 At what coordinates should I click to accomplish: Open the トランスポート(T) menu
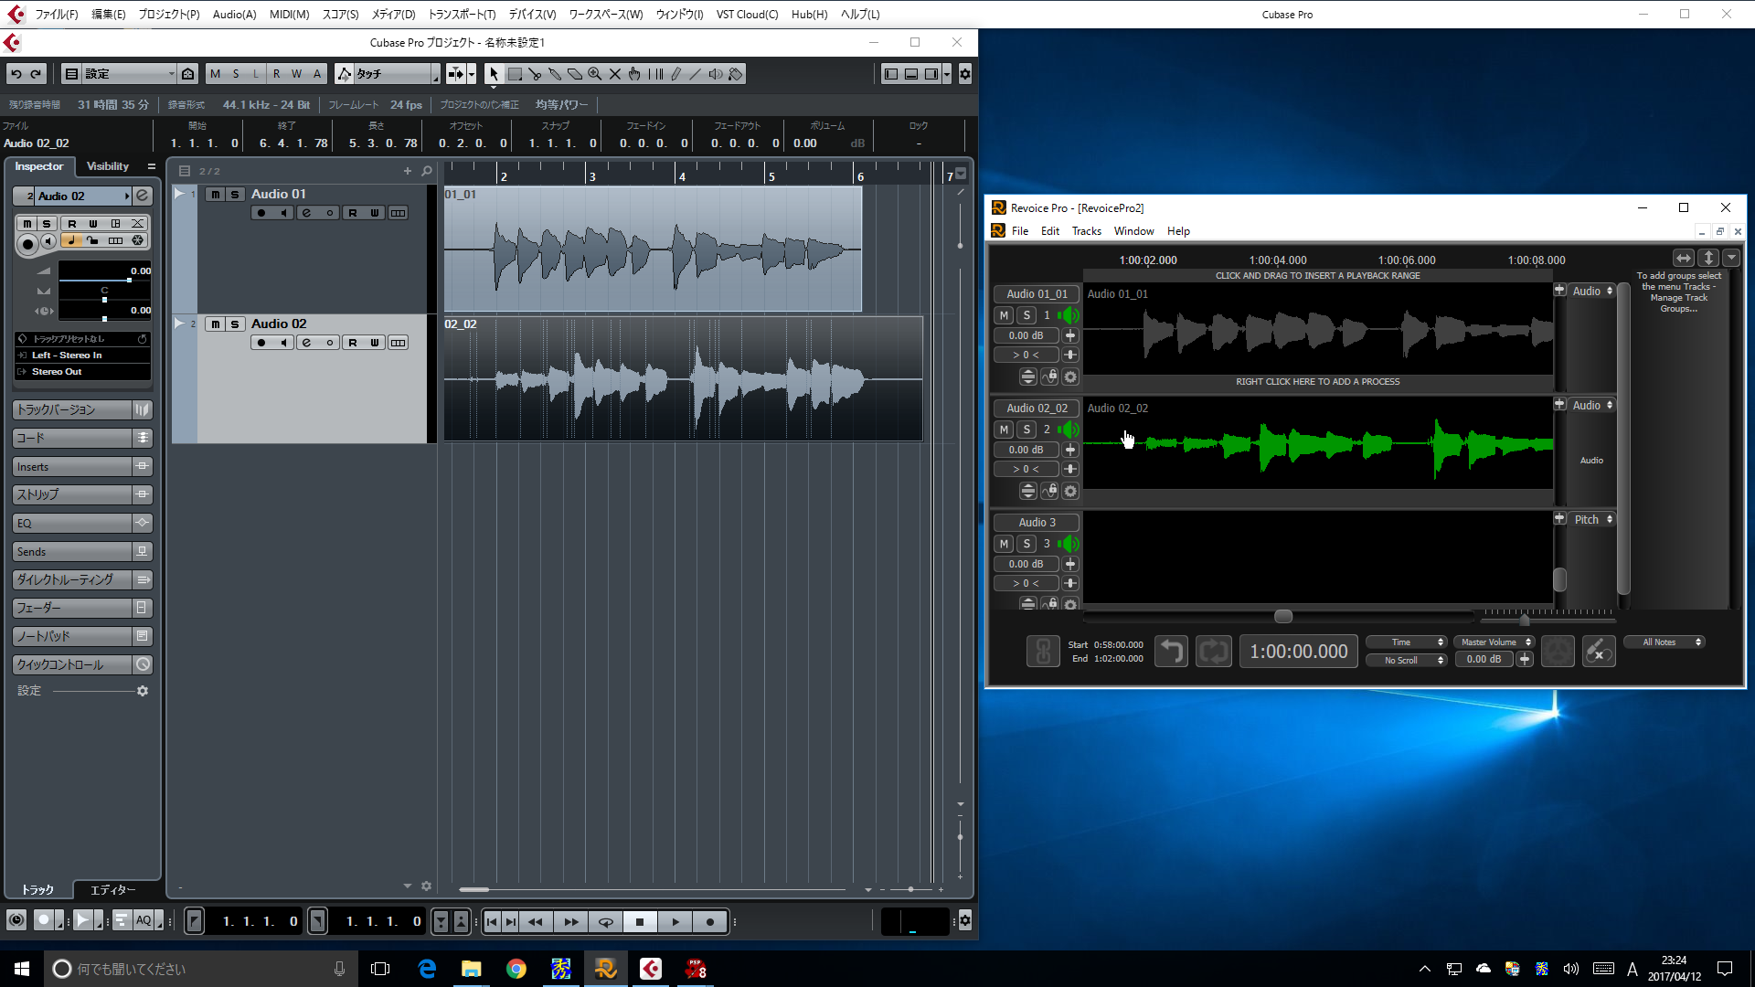click(462, 15)
